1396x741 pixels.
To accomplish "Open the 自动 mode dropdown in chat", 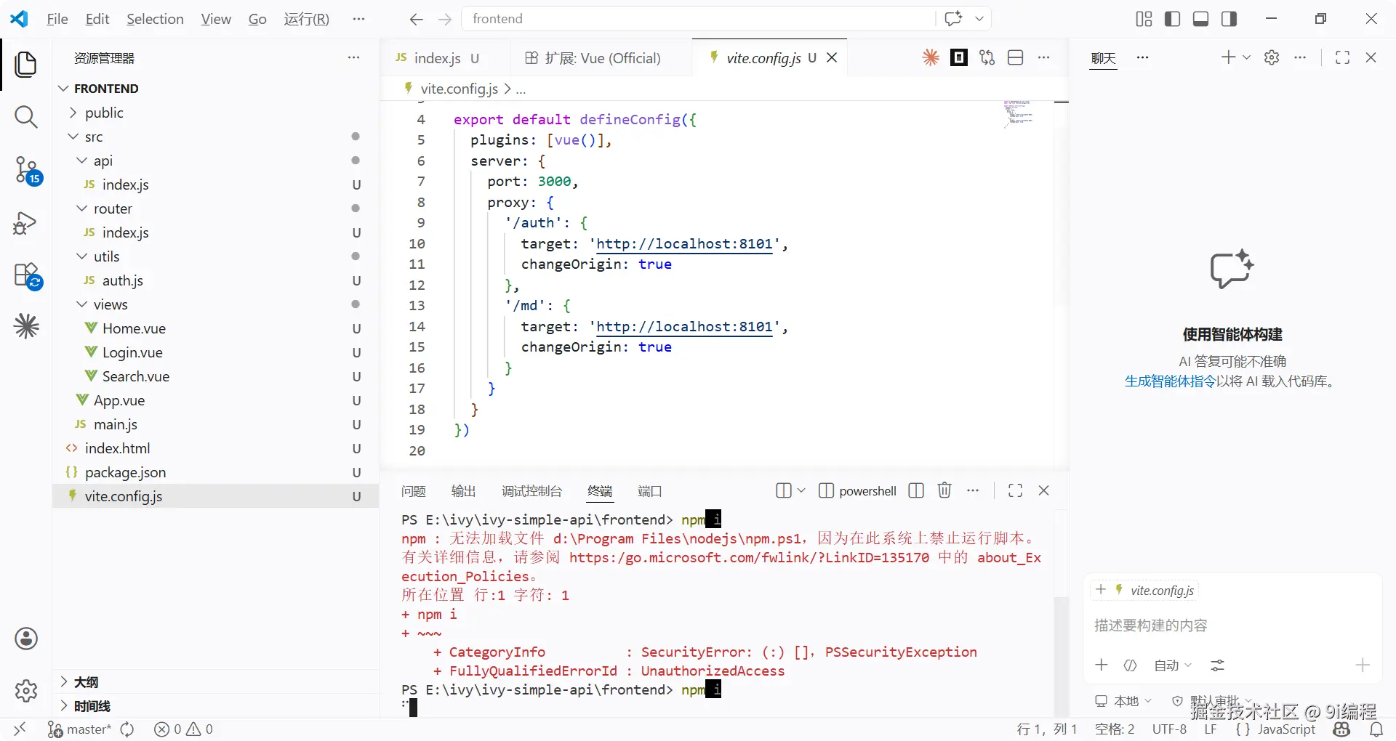I will pos(1173,665).
